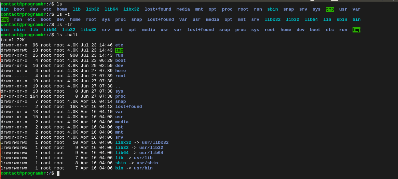
Task: Click the size value '16K'
Action: (x=74, y=107)
